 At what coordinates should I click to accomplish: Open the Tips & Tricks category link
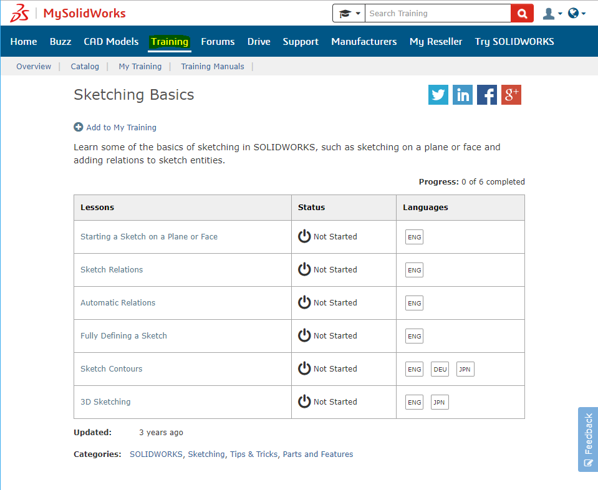pyautogui.click(x=254, y=454)
